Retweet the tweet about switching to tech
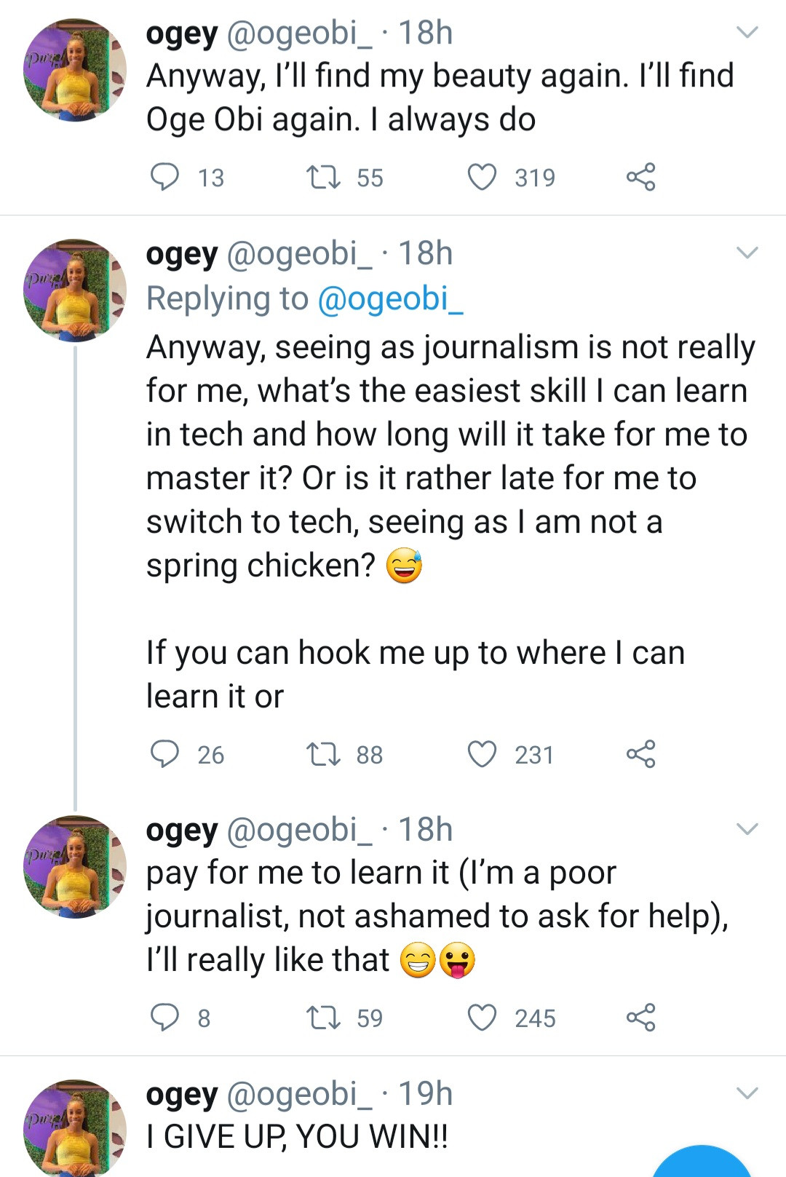The width and height of the screenshot is (786, 1177). (322, 754)
